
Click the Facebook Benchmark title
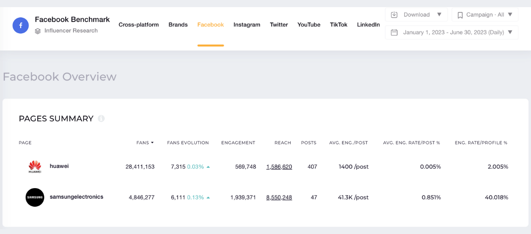click(72, 19)
